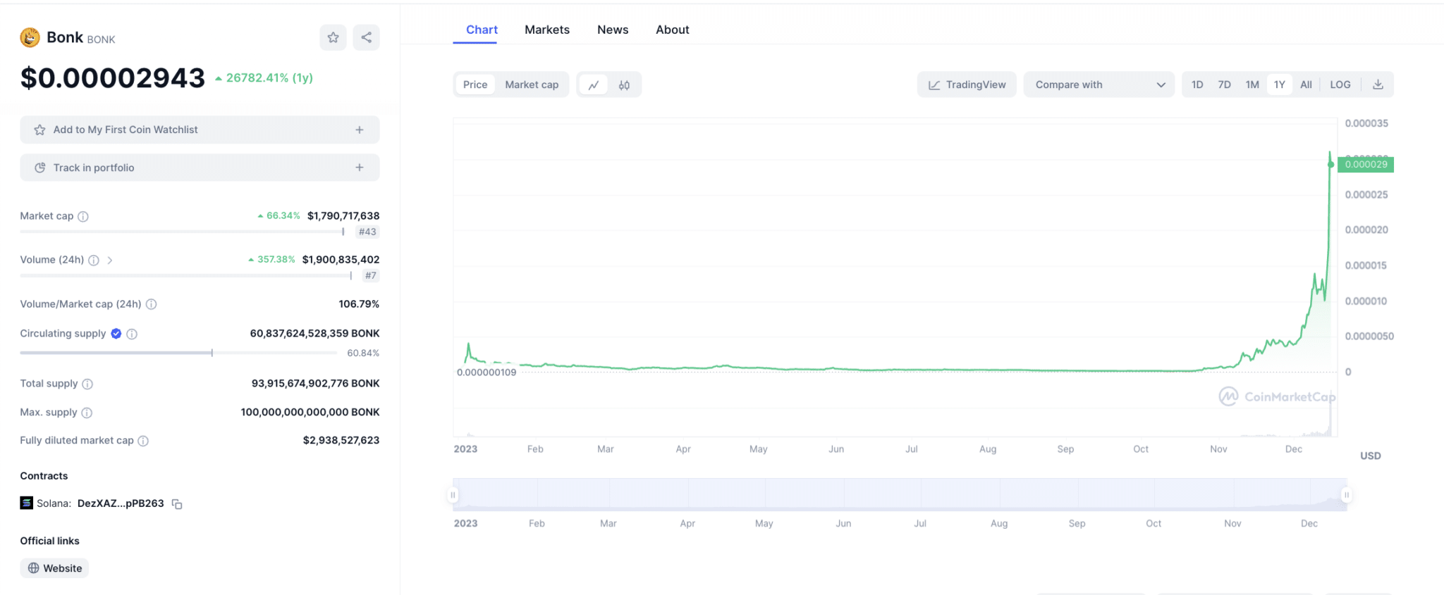Visit the official Website link
Image resolution: width=1444 pixels, height=595 pixels.
point(55,568)
